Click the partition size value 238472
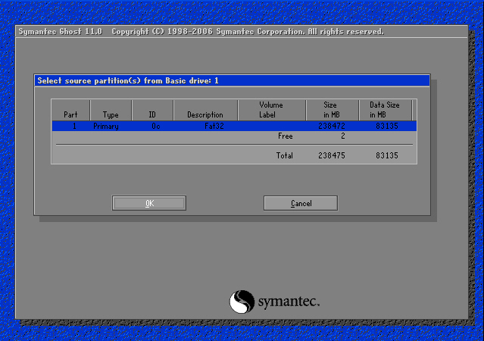484x341 pixels. click(x=332, y=126)
